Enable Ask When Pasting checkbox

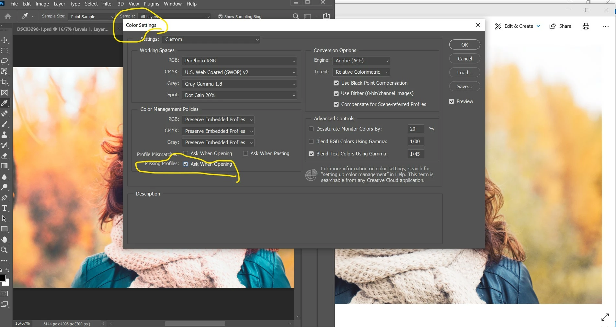coord(245,153)
